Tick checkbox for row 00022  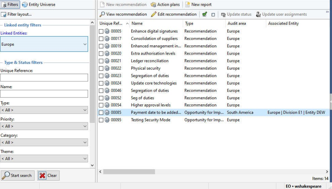point(101,69)
